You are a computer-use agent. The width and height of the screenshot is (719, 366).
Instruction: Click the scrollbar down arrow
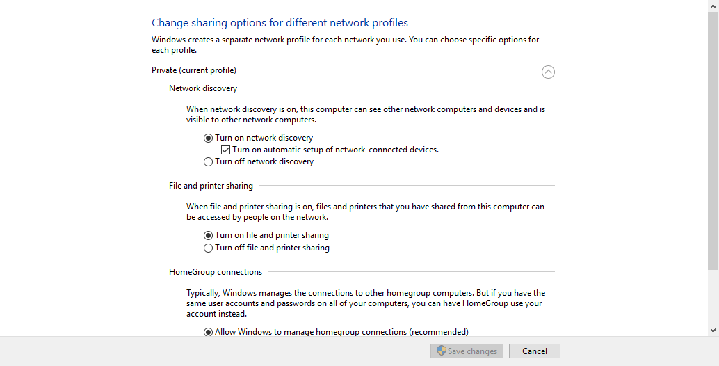[713, 330]
